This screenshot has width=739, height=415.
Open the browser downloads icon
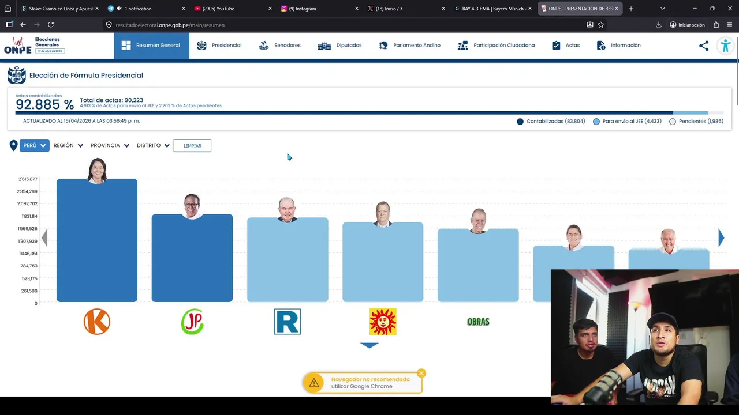[x=659, y=25]
